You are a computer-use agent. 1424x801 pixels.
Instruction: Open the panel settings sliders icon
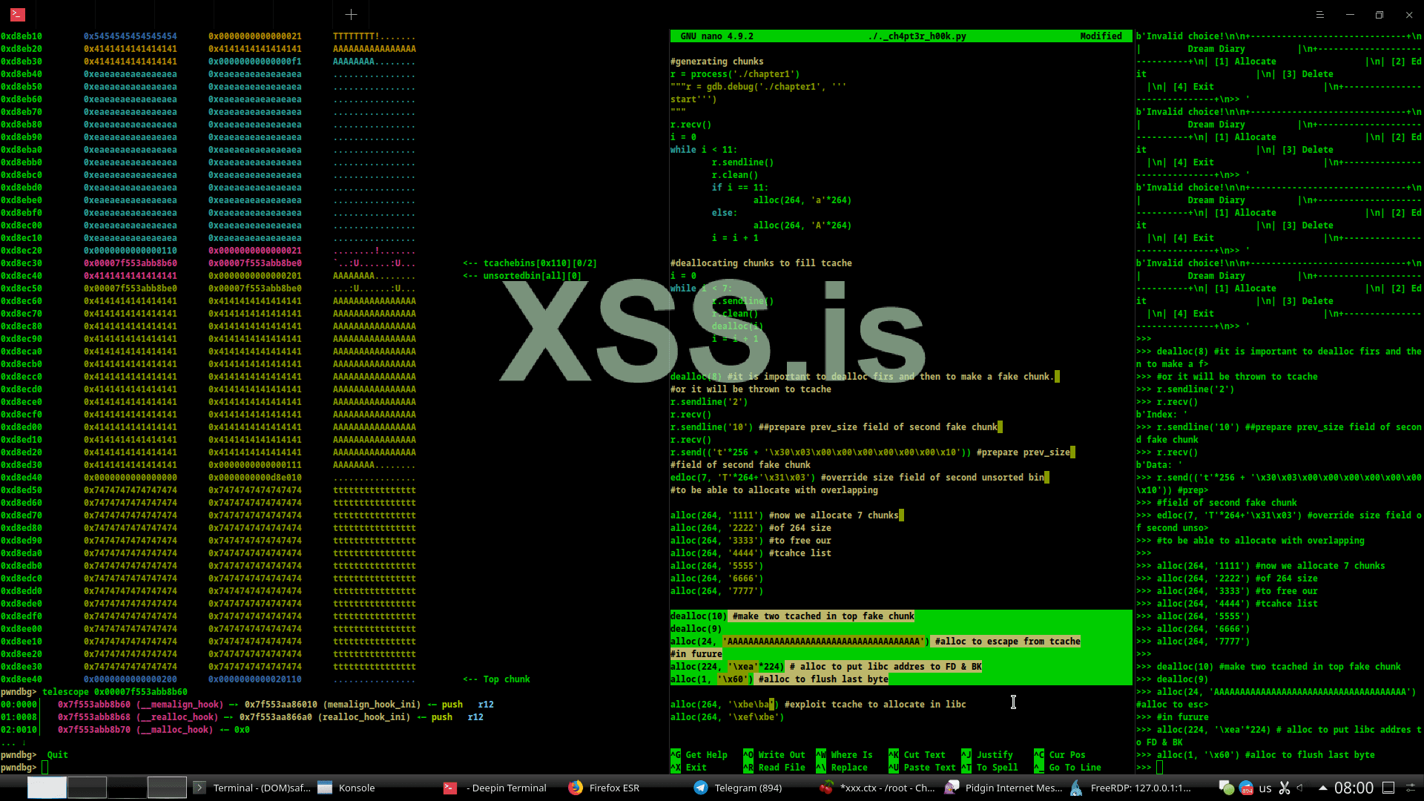[1411, 788]
